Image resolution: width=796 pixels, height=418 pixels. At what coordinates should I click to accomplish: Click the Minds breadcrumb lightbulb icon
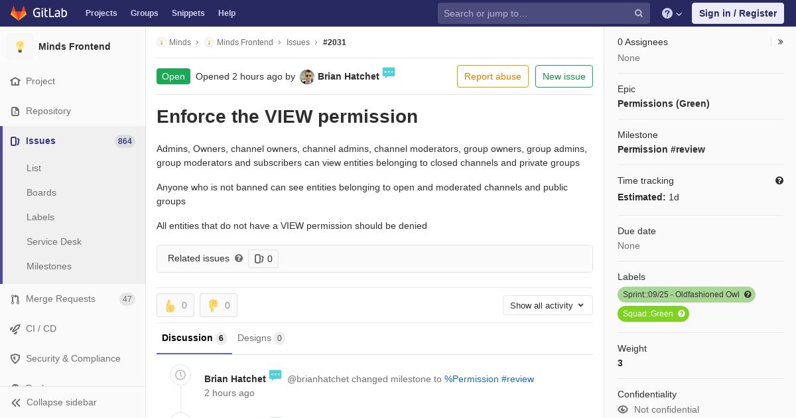pyautogui.click(x=161, y=42)
